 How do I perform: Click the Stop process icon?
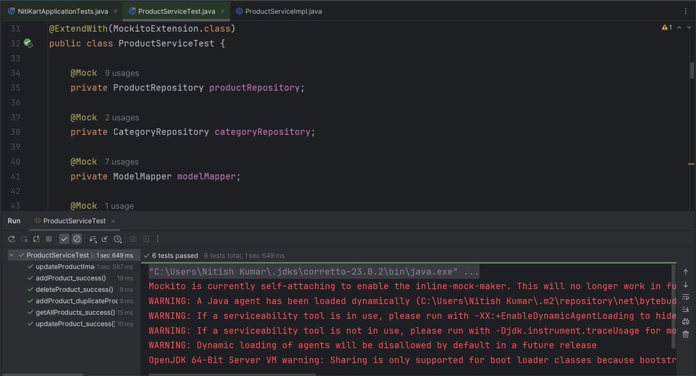(x=49, y=239)
